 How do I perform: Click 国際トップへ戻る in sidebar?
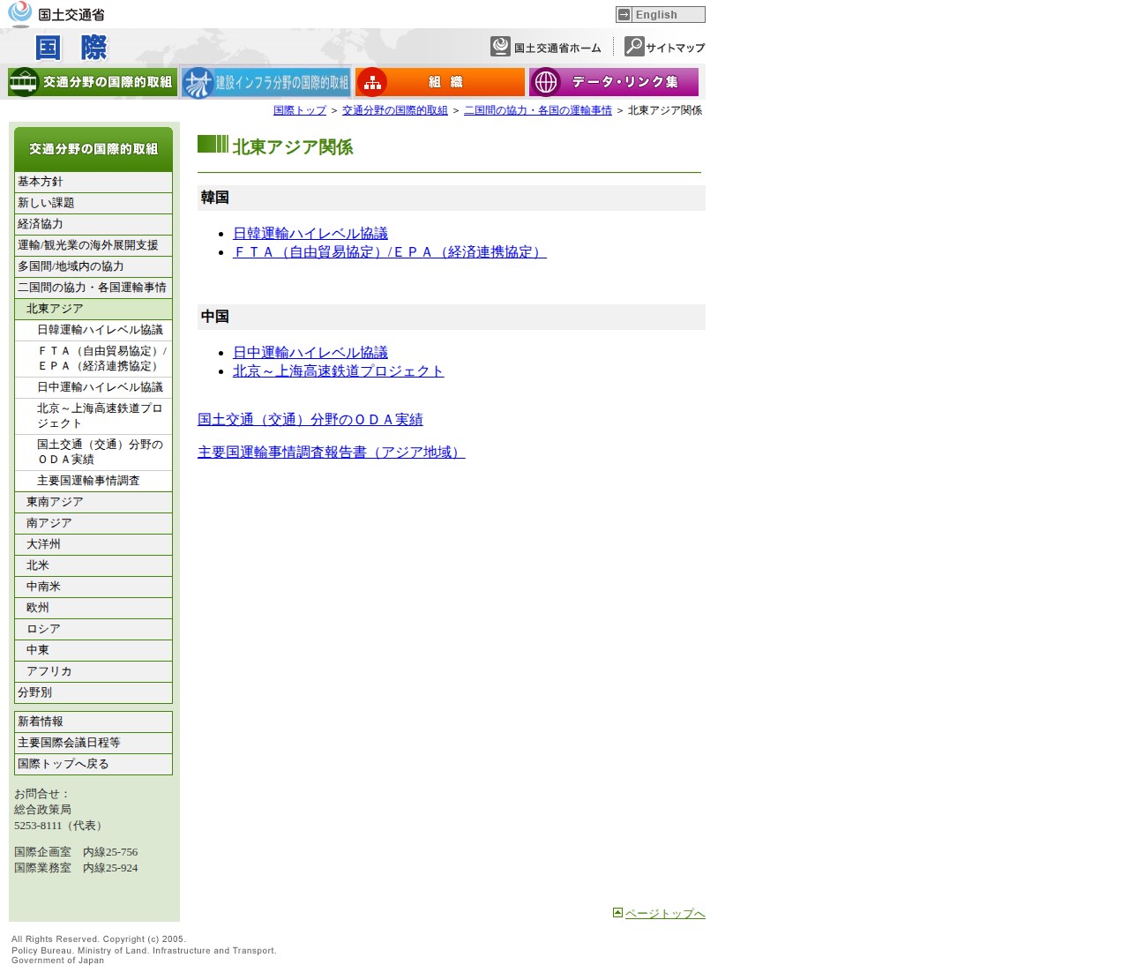pos(93,764)
